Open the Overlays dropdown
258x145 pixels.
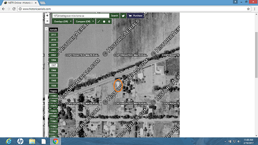tap(63, 21)
